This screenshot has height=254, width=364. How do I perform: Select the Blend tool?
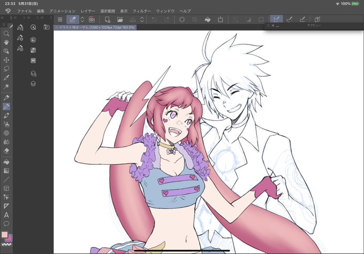tap(6, 142)
